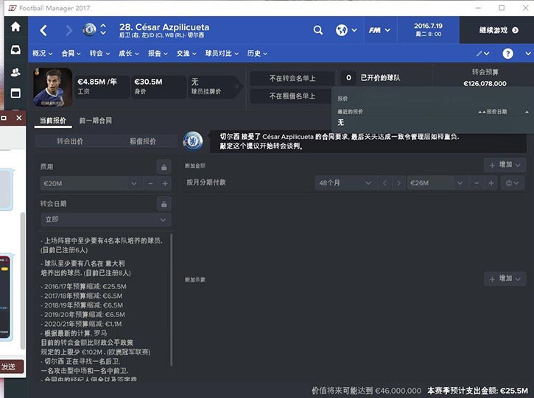
Task: Open 增加 dropdown for 附加金额
Action: [505, 165]
